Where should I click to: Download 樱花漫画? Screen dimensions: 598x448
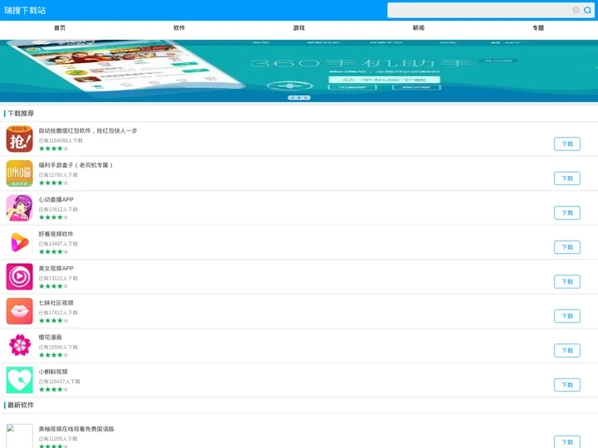click(x=567, y=350)
